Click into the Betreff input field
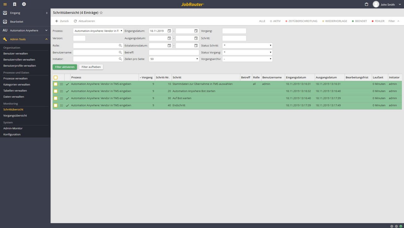 (174, 52)
